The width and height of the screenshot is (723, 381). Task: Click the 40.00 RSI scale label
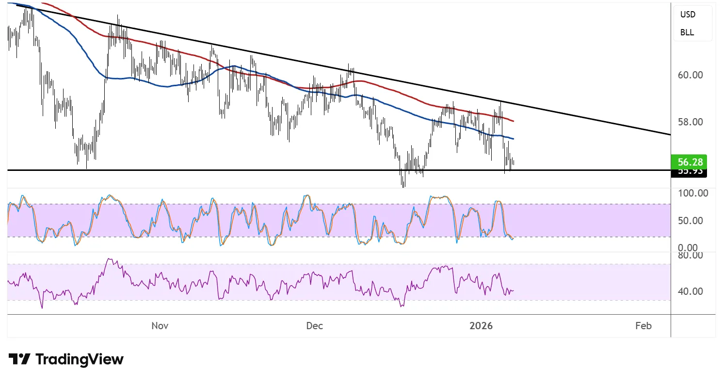691,291
